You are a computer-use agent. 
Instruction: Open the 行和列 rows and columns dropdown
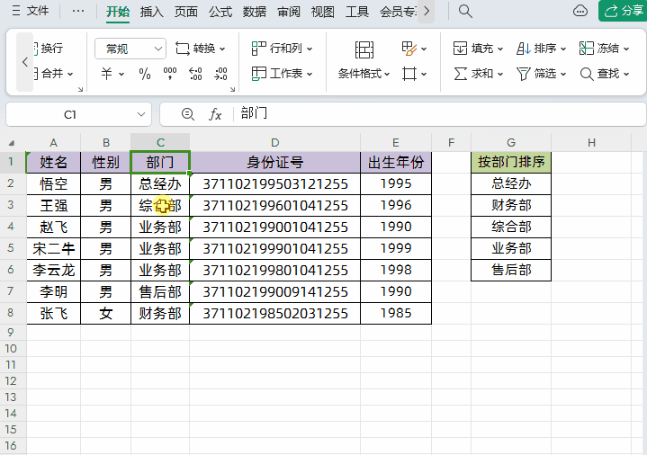283,49
